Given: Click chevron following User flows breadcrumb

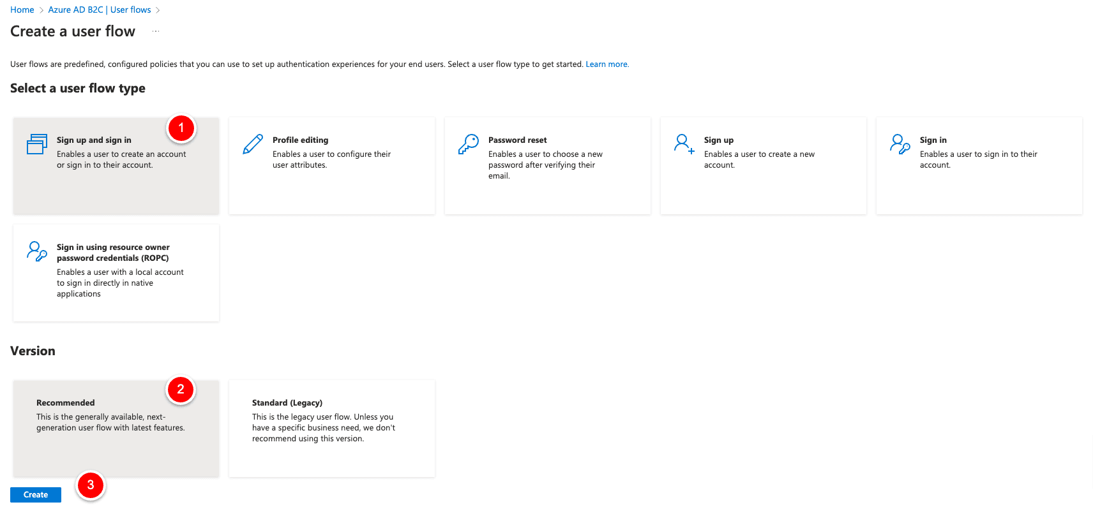Looking at the screenshot, I should 158,10.
